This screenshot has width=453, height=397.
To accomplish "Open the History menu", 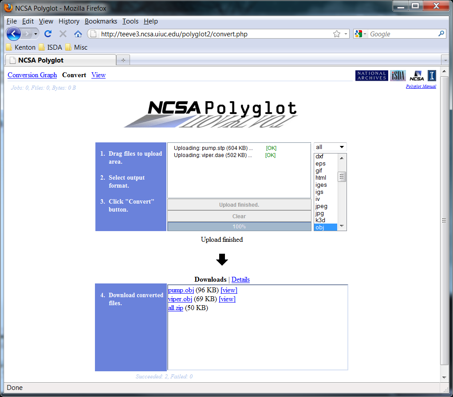I will 69,21.
